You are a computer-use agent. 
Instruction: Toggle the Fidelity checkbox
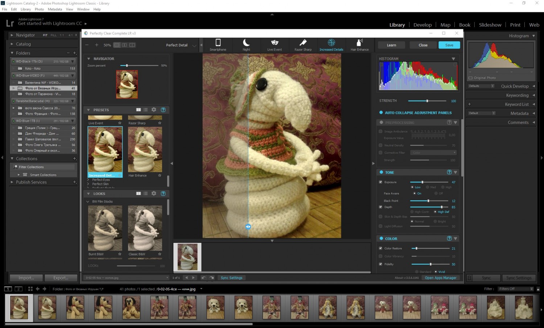[x=380, y=264]
